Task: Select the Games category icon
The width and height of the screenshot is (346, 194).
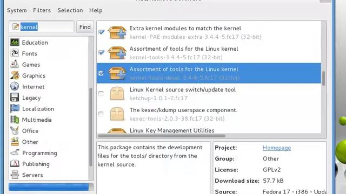Action: (15, 64)
